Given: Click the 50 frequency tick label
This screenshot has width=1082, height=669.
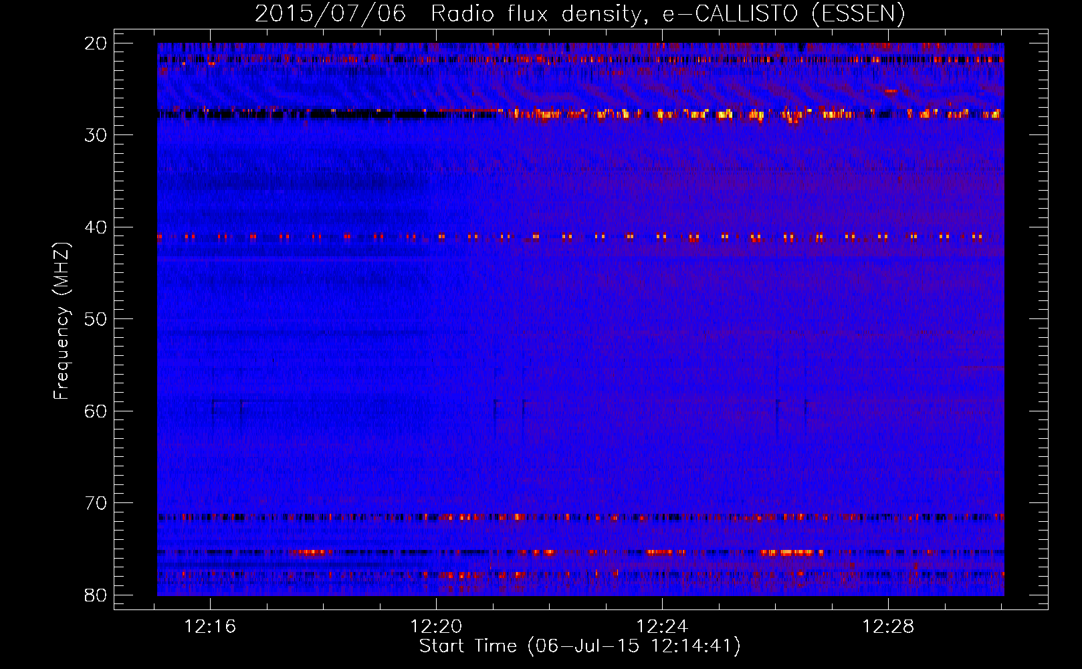Looking at the screenshot, I should click(96, 319).
